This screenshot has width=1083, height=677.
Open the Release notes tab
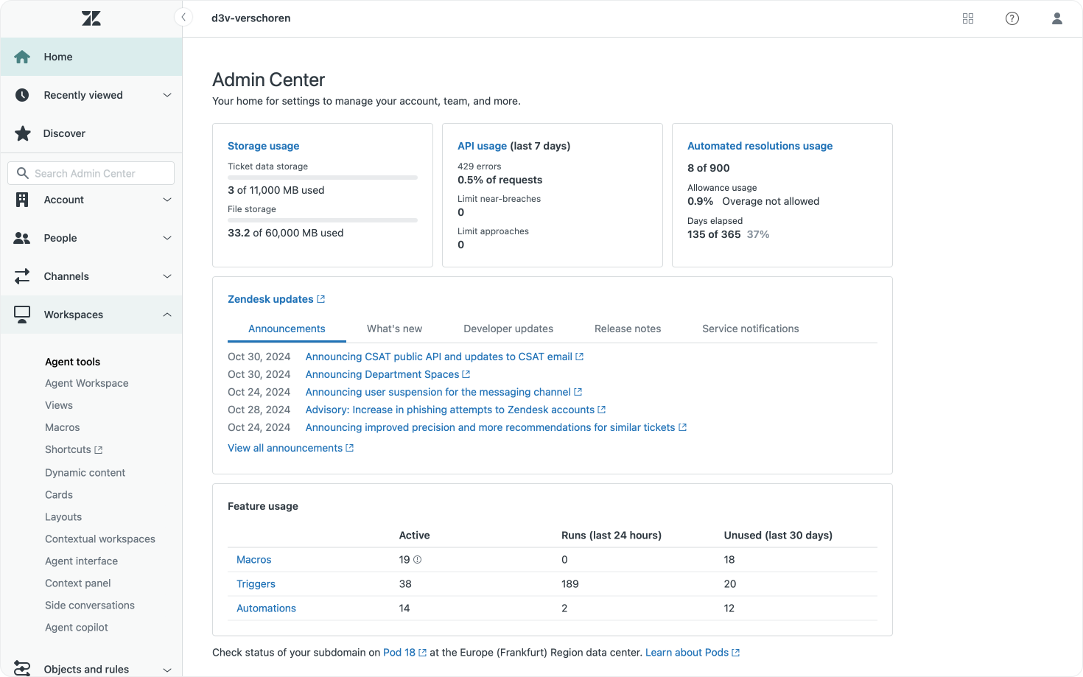point(628,329)
